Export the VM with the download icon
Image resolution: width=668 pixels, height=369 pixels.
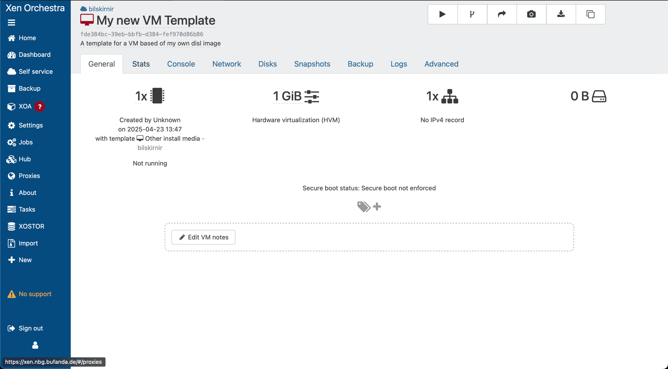point(561,14)
